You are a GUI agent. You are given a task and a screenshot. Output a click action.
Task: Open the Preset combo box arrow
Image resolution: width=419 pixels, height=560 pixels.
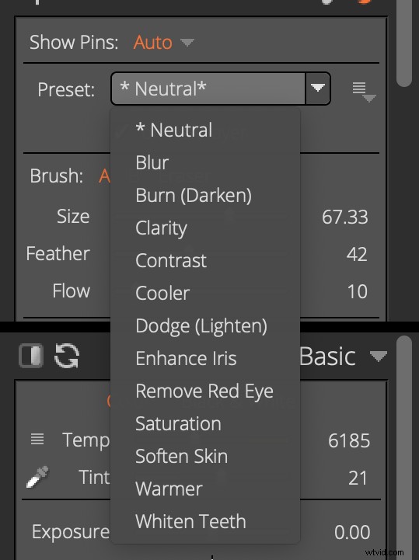[x=317, y=89]
